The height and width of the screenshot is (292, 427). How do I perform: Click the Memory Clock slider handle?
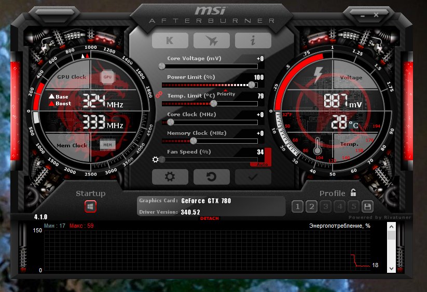pyautogui.click(x=194, y=141)
